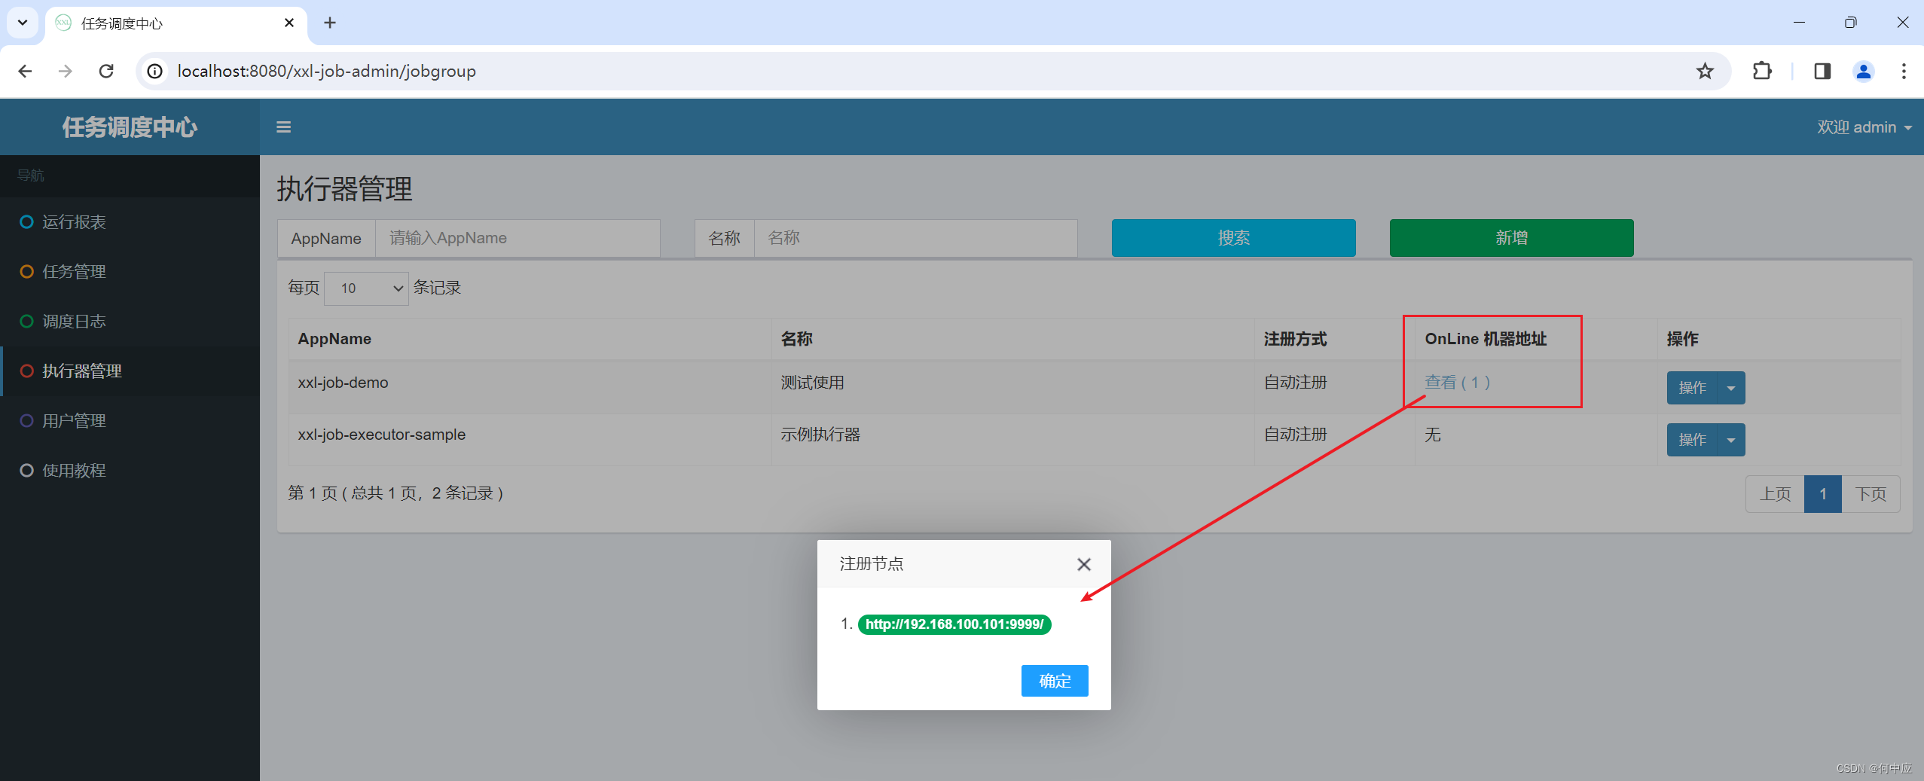Image resolution: width=1924 pixels, height=781 pixels.
Task: Click registered node address http://192.168.100.101:9999/
Action: point(954,624)
